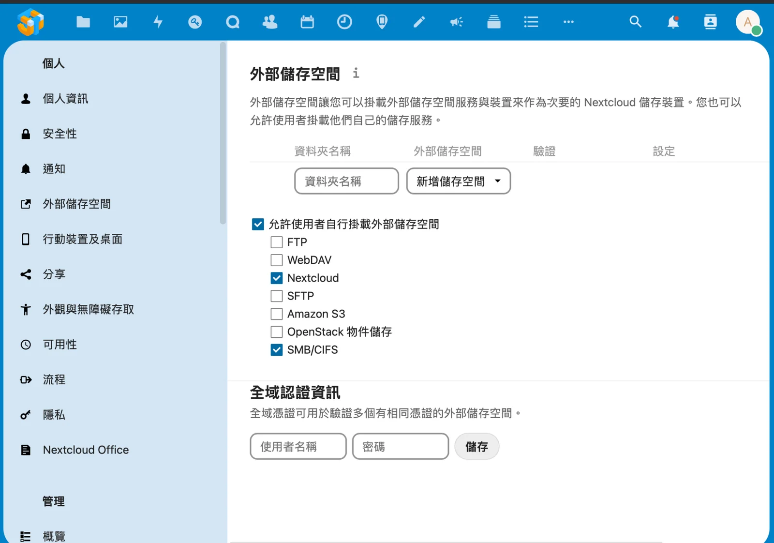Click the 儲存 button

pyautogui.click(x=476, y=446)
